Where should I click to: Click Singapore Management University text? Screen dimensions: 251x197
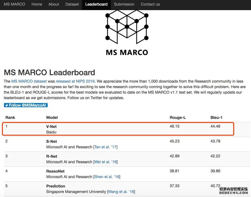[x=76, y=191]
